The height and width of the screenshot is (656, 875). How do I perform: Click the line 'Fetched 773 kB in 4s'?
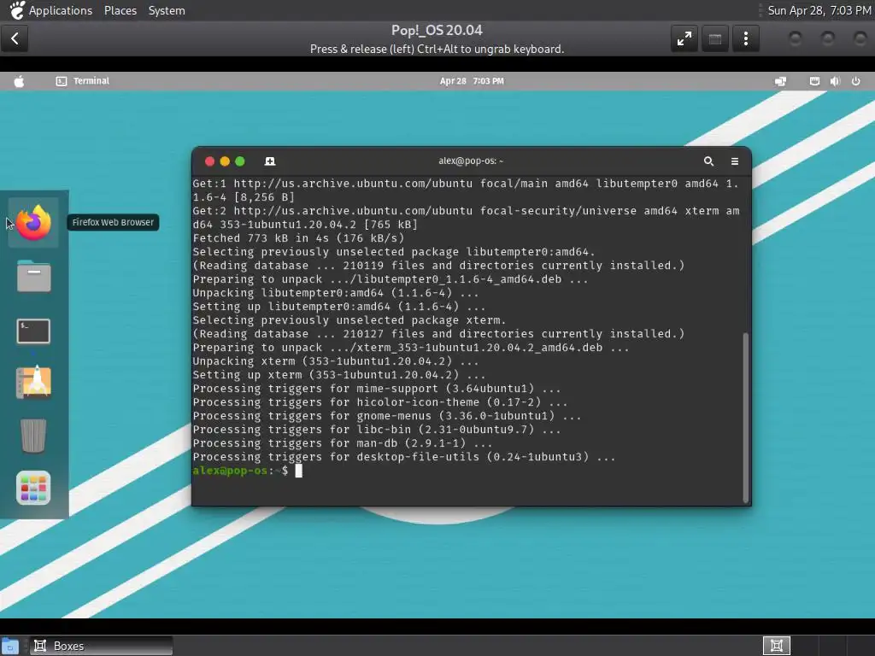click(298, 238)
